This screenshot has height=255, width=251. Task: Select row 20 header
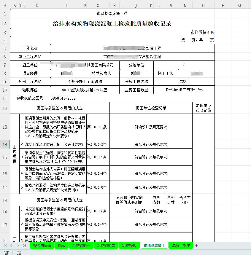5,224
